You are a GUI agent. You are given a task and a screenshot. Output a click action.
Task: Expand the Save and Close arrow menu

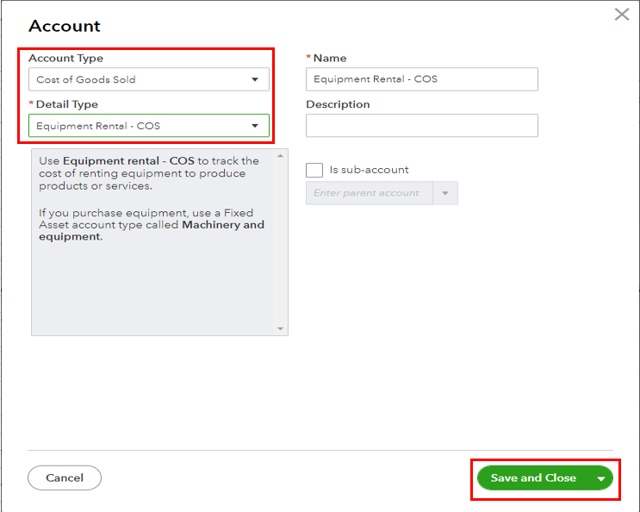point(602,478)
